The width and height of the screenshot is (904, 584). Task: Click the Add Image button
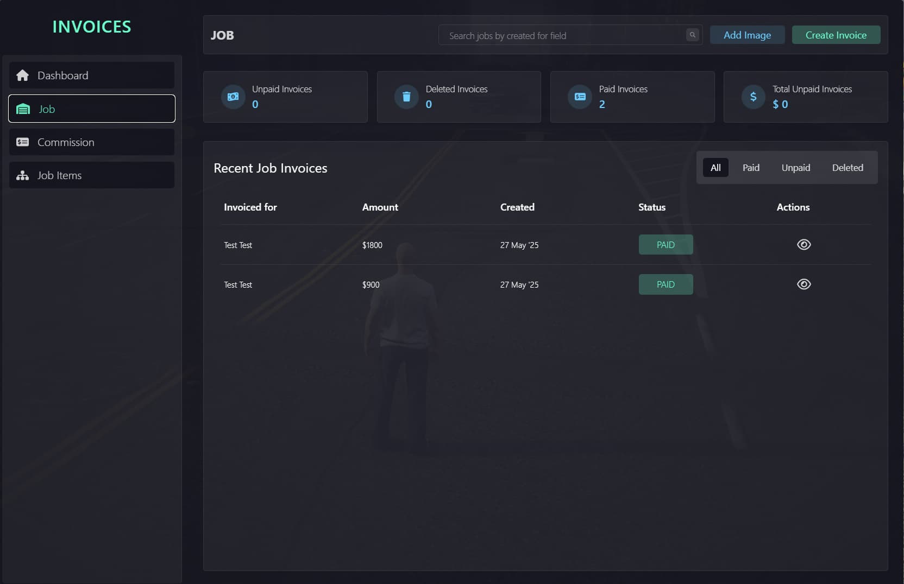coord(747,35)
